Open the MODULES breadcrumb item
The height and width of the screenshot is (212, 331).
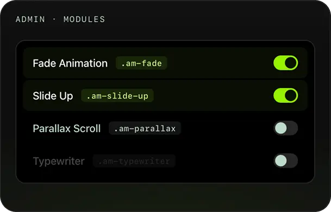pos(84,20)
